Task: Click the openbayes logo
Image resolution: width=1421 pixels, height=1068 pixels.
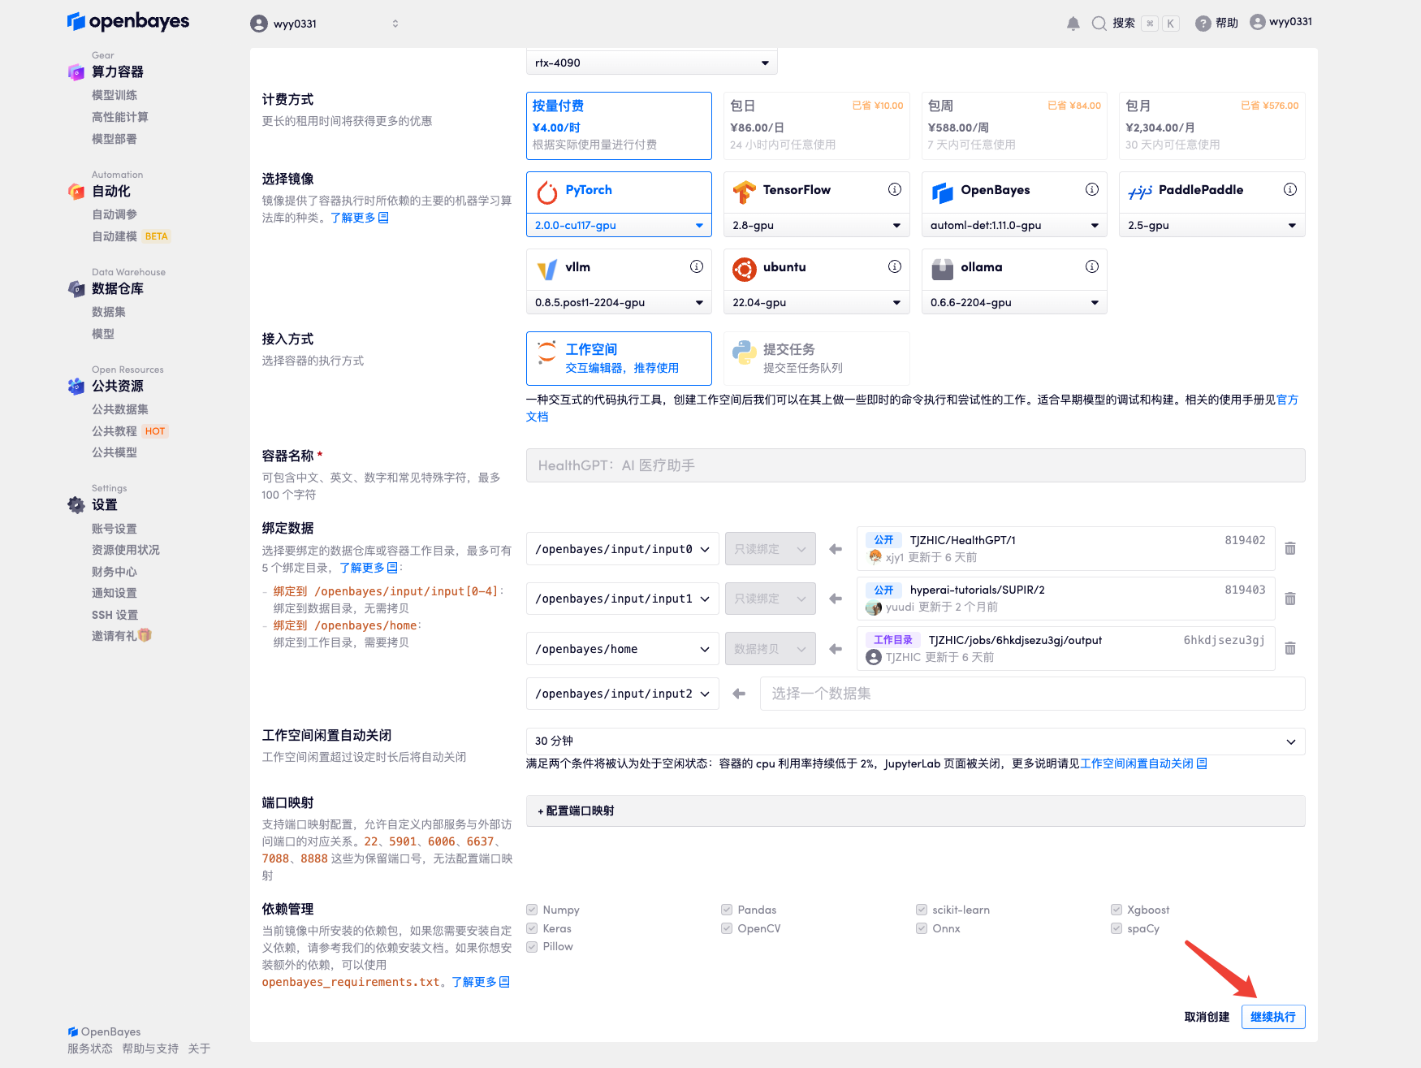Action: click(128, 22)
